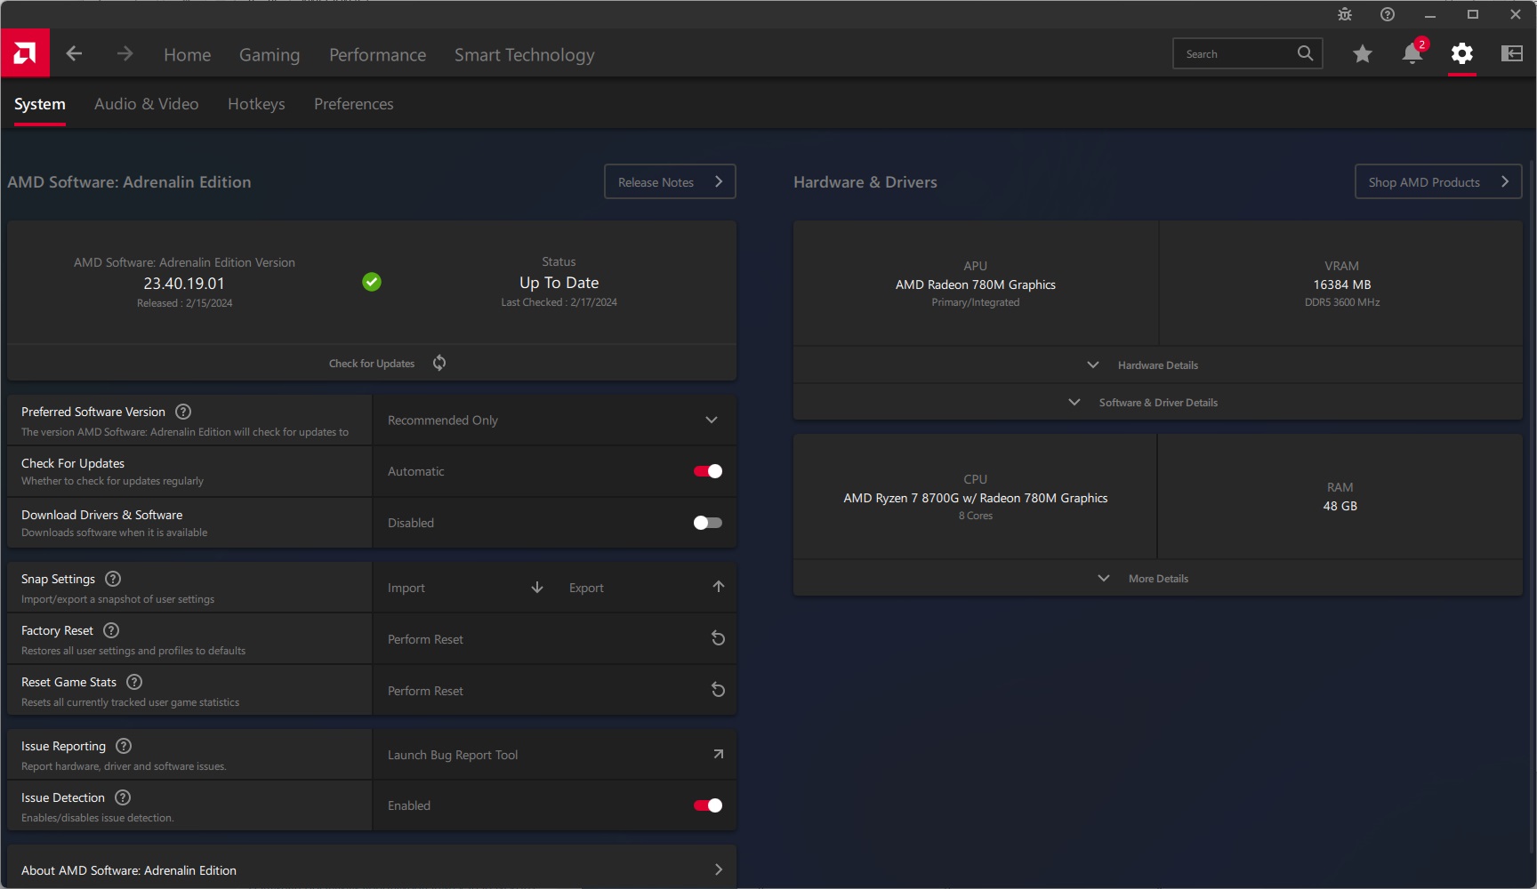Click the Factory Reset undo icon
This screenshot has height=889, width=1537.
(x=719, y=638)
